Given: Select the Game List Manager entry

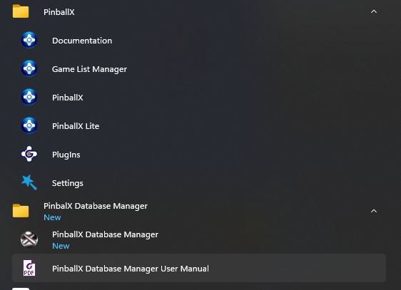Looking at the screenshot, I should click(x=89, y=69).
